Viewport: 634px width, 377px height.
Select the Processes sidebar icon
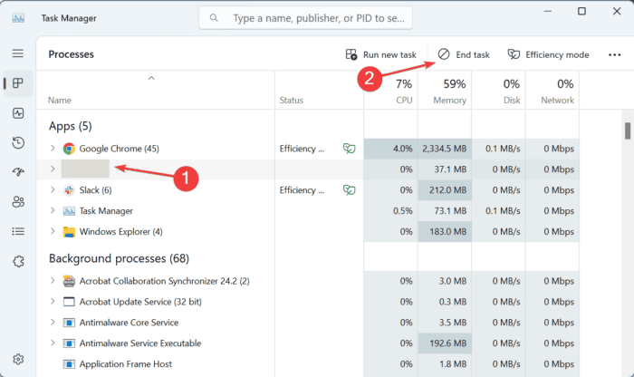[x=18, y=83]
